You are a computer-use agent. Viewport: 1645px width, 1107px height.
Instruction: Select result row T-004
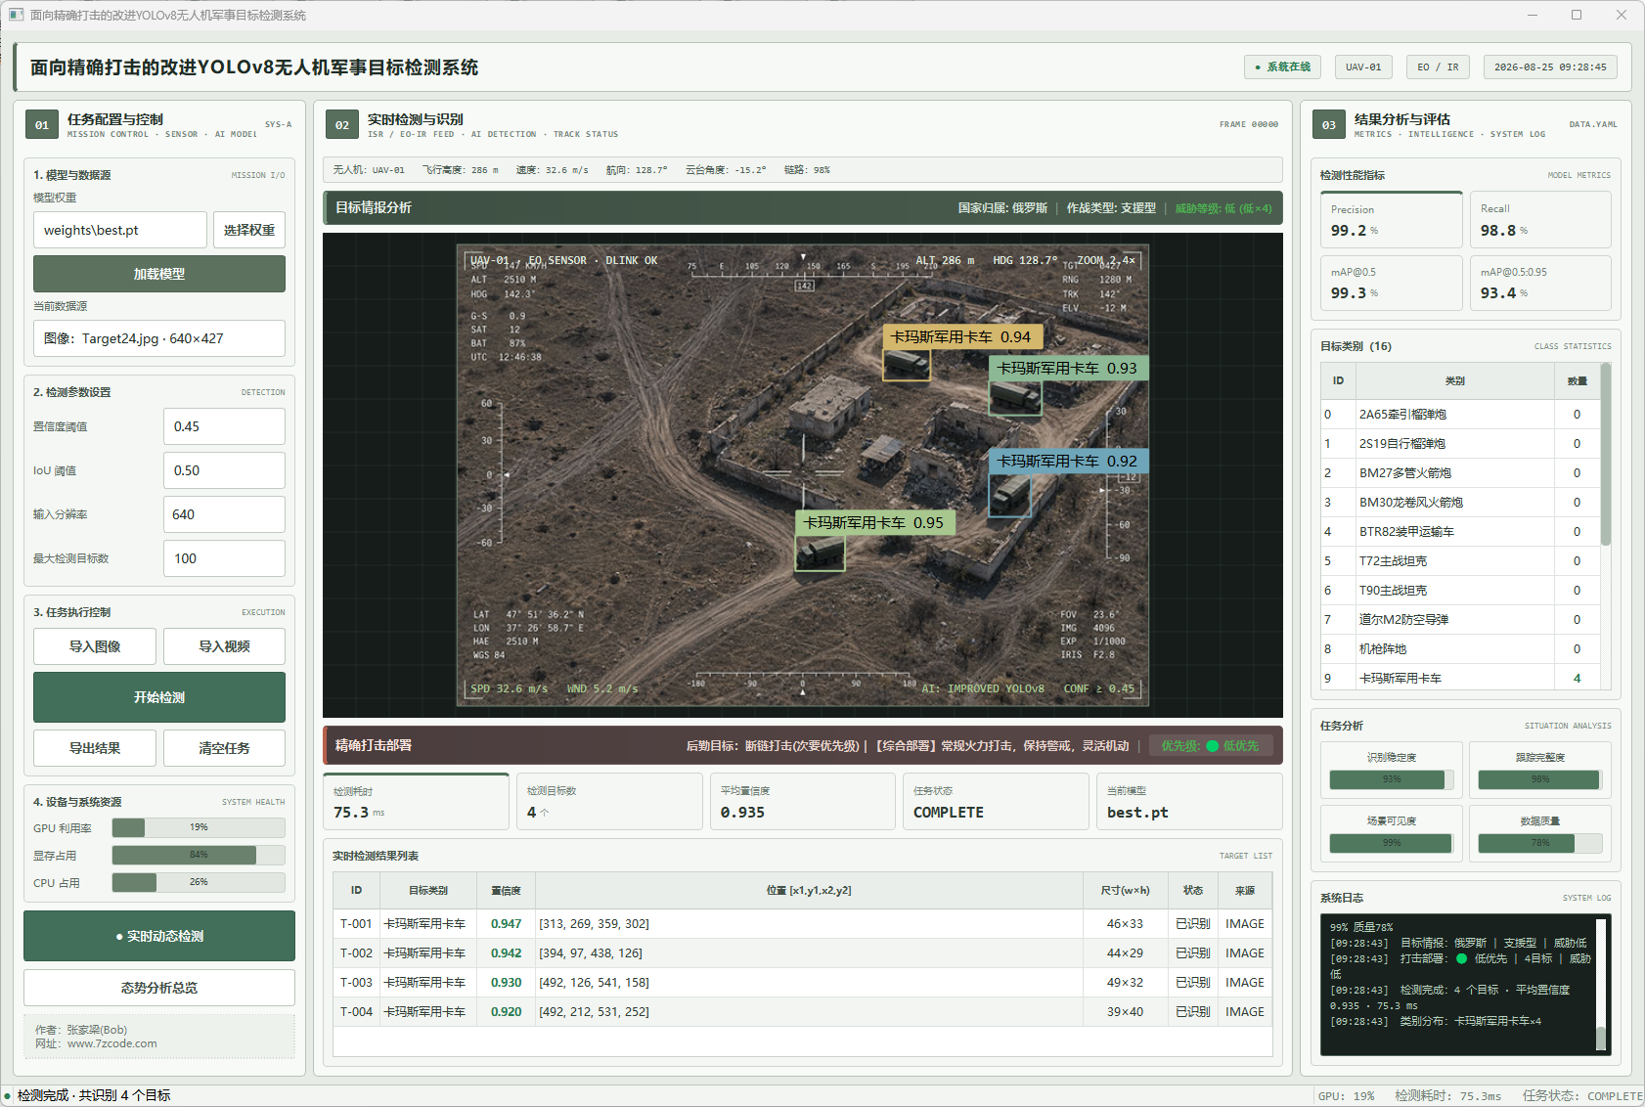803,1012
